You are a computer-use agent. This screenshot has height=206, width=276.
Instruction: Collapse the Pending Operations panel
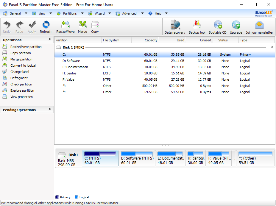(x=50, y=109)
